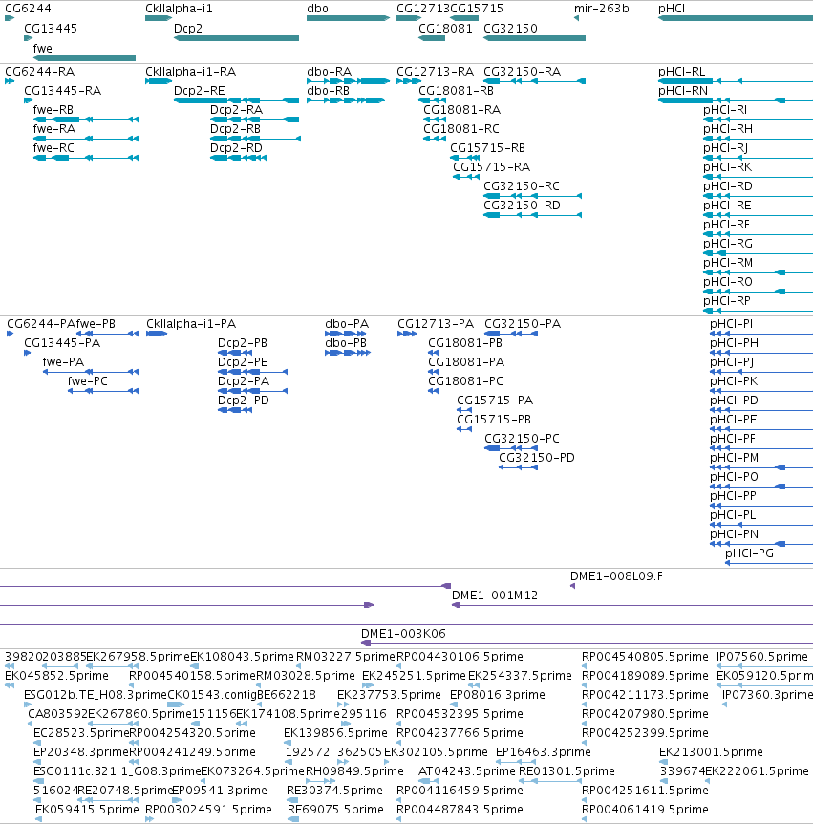Select transcript Dcp2-RD

tap(238, 158)
